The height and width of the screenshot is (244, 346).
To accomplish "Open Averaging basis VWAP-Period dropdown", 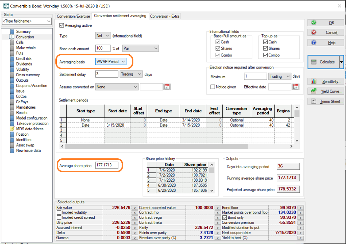I will [x=111, y=61].
